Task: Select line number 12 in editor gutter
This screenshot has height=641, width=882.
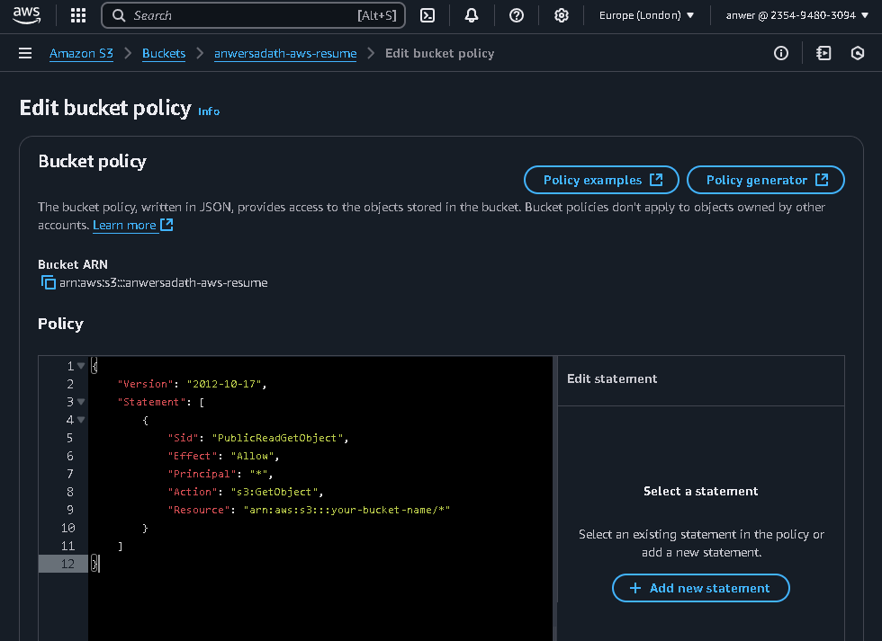Action: click(67, 564)
